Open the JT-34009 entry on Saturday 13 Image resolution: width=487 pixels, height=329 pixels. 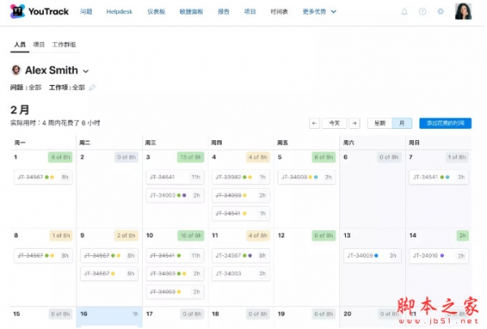tap(371, 255)
